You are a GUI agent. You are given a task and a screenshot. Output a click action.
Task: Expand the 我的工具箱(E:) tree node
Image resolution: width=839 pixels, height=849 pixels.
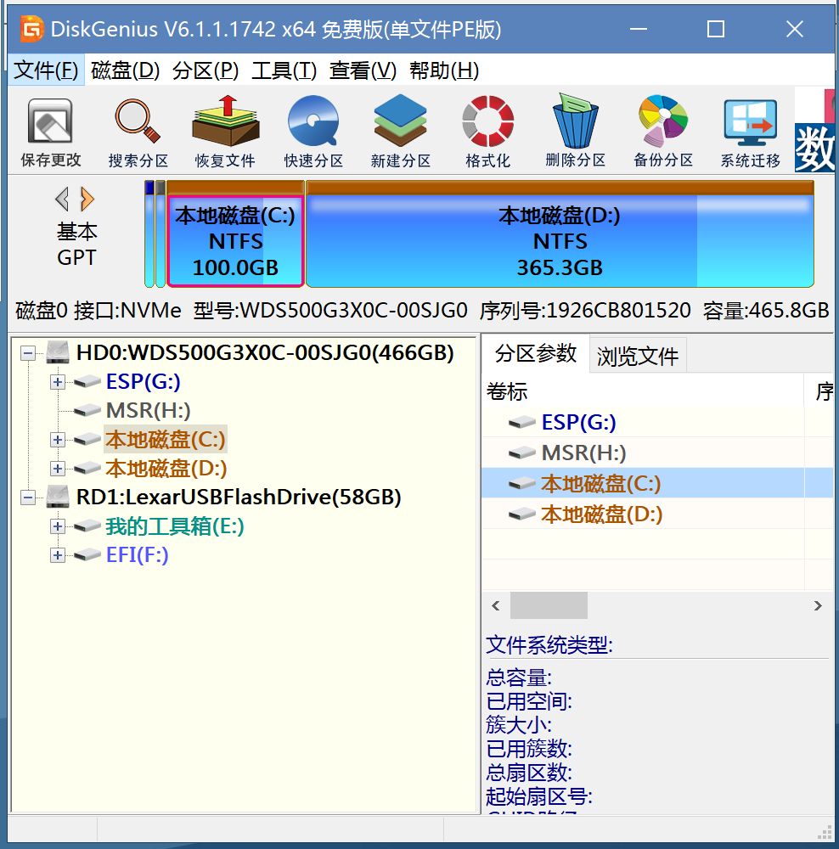click(58, 526)
